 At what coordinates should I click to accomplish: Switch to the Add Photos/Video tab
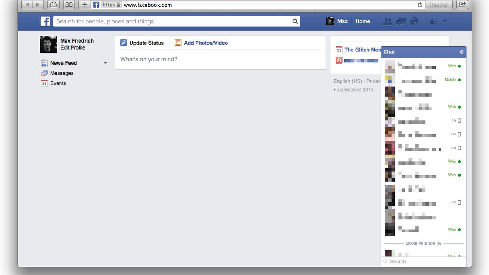pos(201,43)
